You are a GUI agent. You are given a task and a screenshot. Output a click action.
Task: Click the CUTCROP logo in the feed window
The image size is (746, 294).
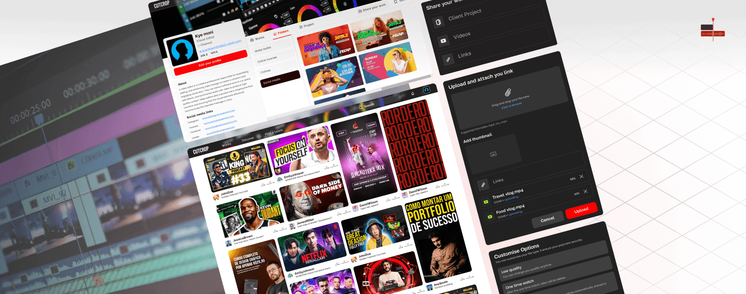(202, 150)
